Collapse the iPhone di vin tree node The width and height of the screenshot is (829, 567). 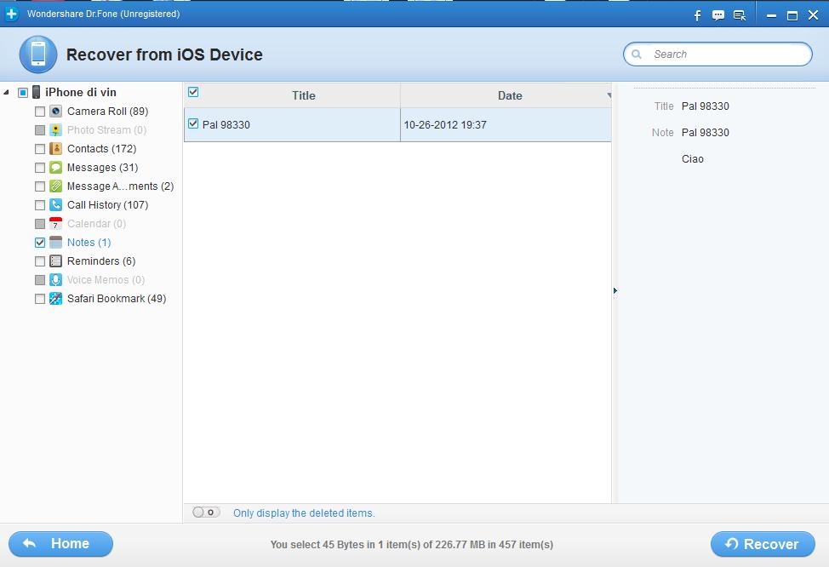coord(6,93)
